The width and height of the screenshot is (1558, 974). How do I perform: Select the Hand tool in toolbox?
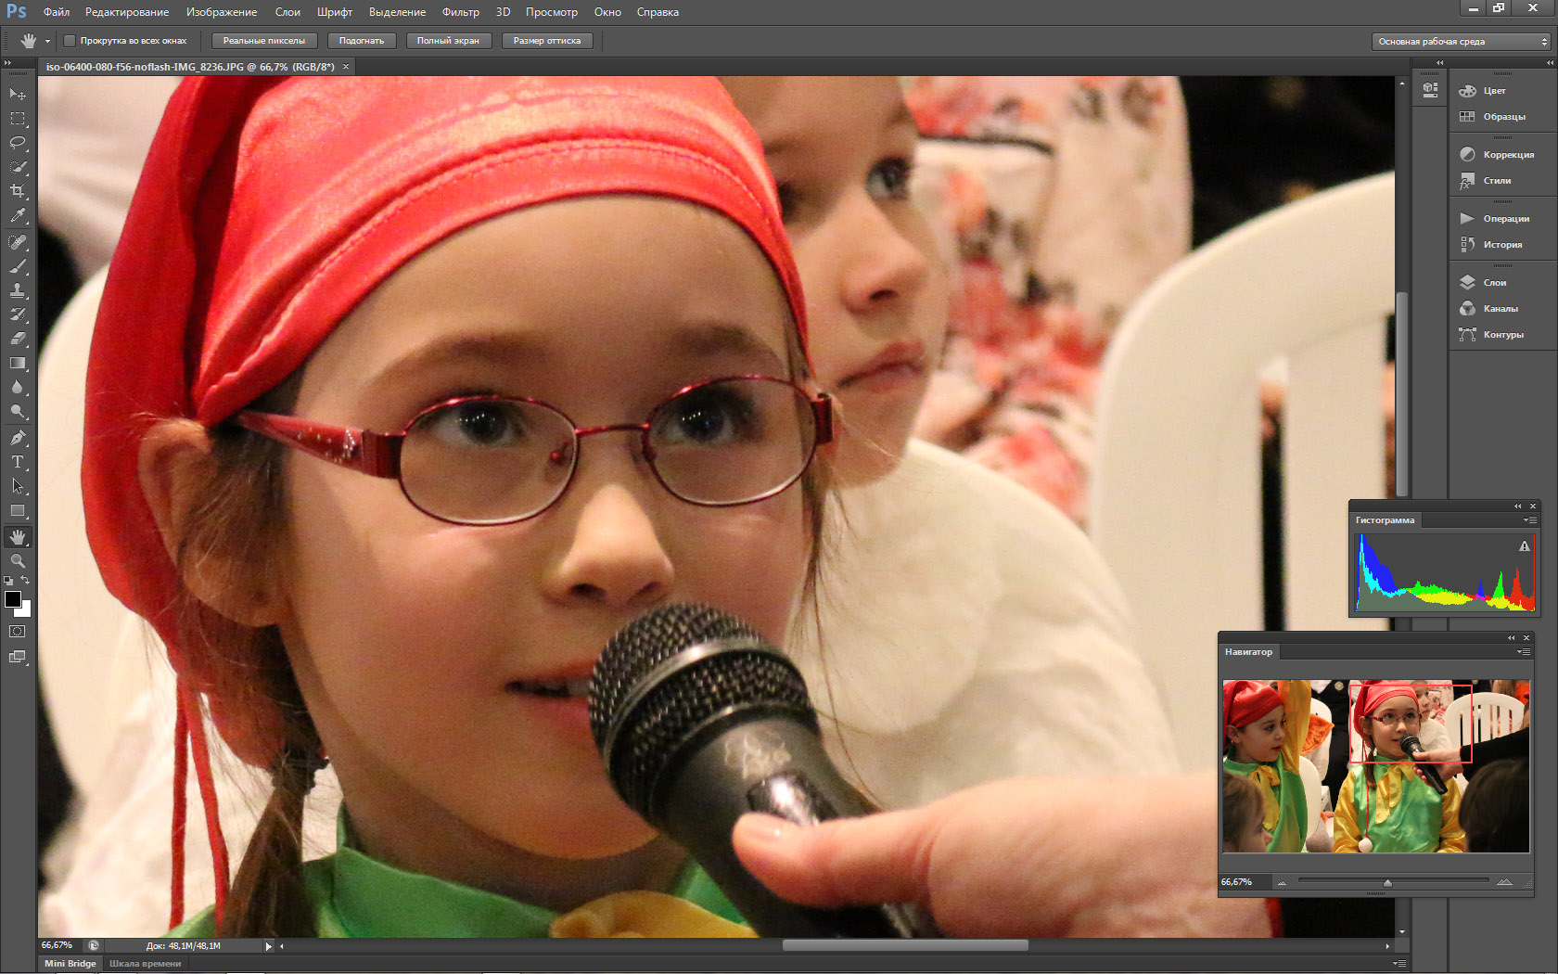(x=18, y=537)
